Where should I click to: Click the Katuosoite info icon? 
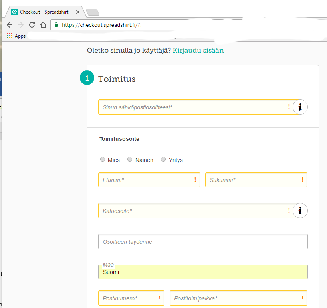click(x=300, y=211)
